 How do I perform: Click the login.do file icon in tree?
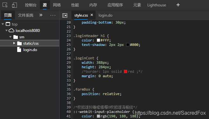pos(19,50)
